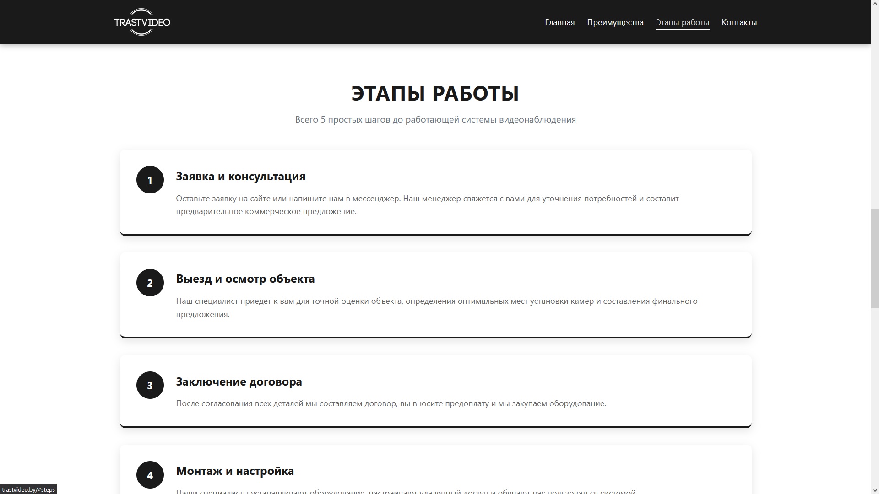This screenshot has width=879, height=494.
Task: Click the scrollbar down arrow
Action: pyautogui.click(x=874, y=490)
